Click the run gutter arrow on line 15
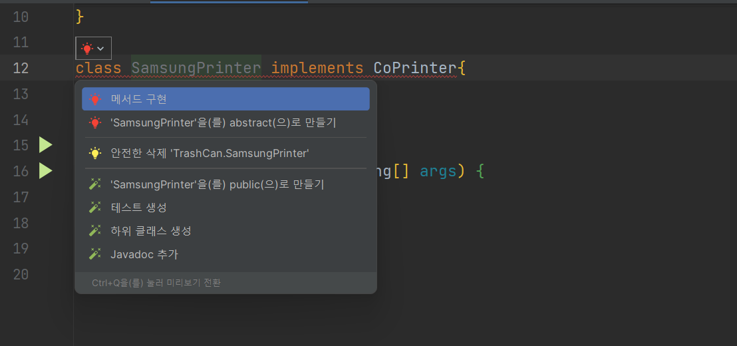The image size is (737, 346). pyautogui.click(x=46, y=145)
